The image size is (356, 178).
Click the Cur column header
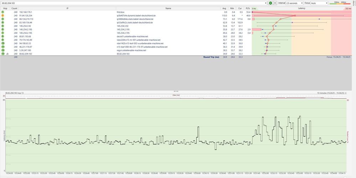240,9
